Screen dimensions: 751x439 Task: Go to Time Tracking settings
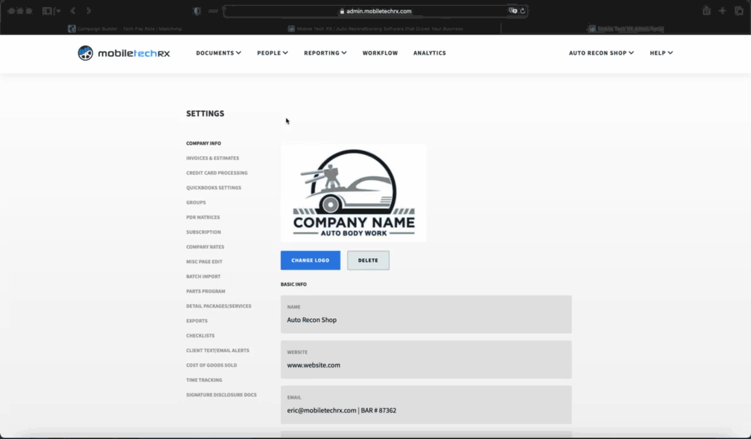204,380
